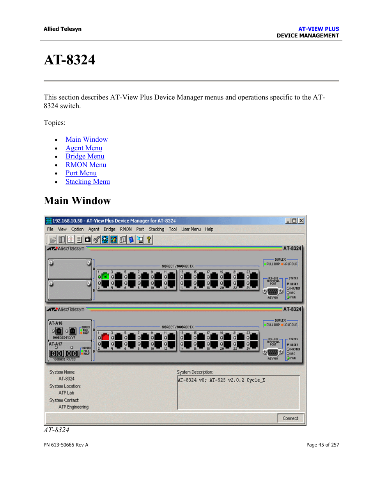372x482 pixels.
Task: Select the green port 1 showing 100
Action: click(x=105, y=277)
